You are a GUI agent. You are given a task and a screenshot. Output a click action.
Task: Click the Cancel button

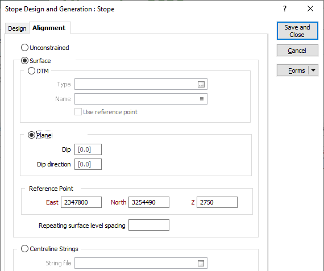pyautogui.click(x=297, y=51)
